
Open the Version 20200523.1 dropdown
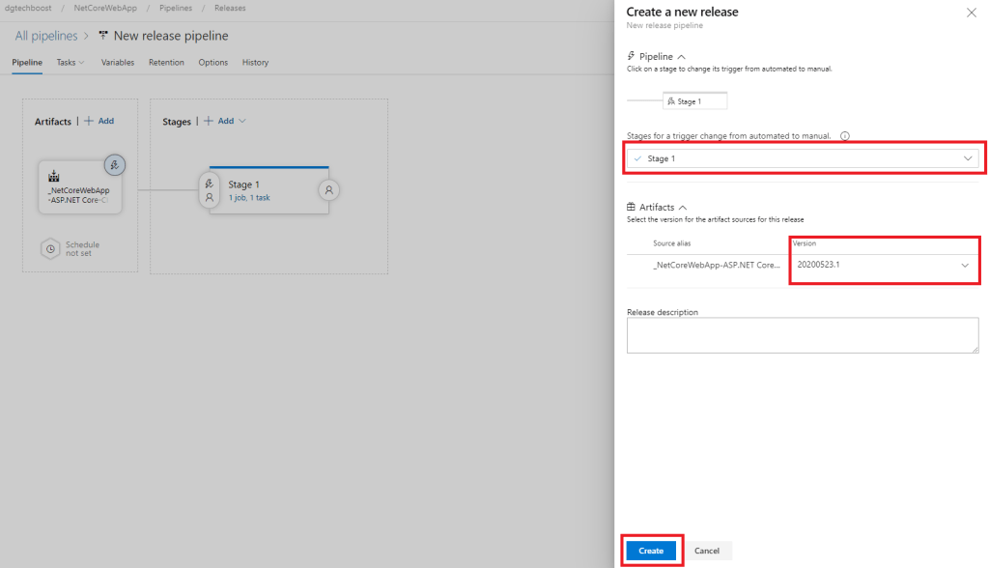click(884, 265)
